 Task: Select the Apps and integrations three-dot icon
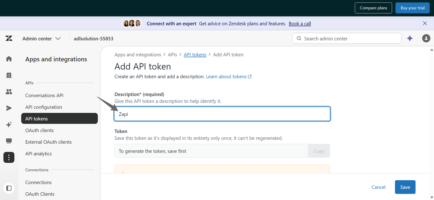pyautogui.click(x=9, y=157)
